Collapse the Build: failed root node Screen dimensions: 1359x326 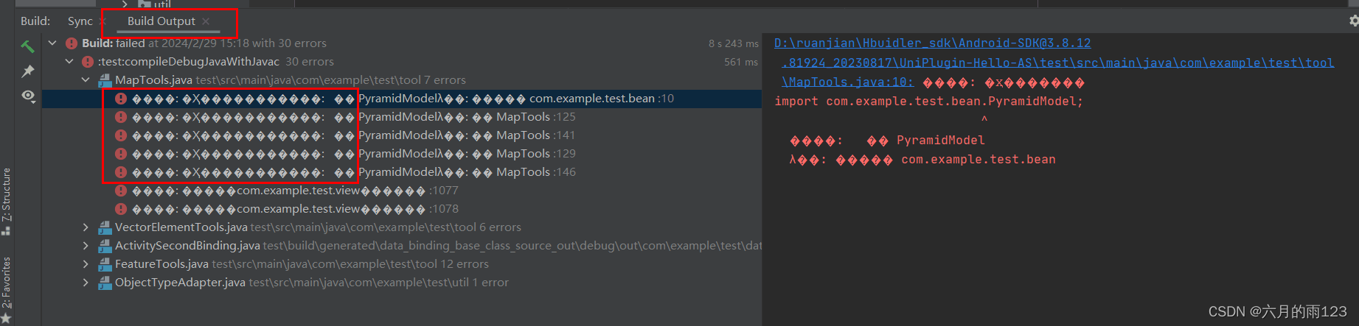click(52, 43)
